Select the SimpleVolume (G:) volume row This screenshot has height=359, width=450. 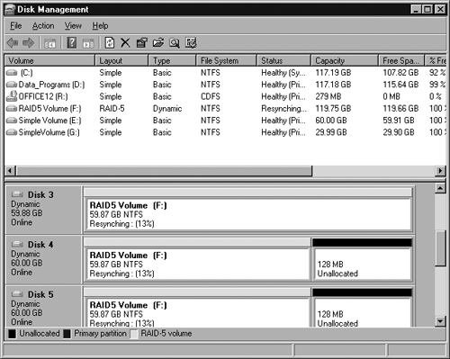[226, 132]
